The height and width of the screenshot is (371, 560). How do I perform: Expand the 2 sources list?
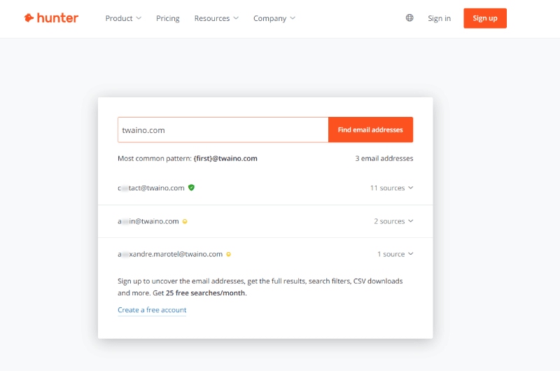tap(393, 221)
